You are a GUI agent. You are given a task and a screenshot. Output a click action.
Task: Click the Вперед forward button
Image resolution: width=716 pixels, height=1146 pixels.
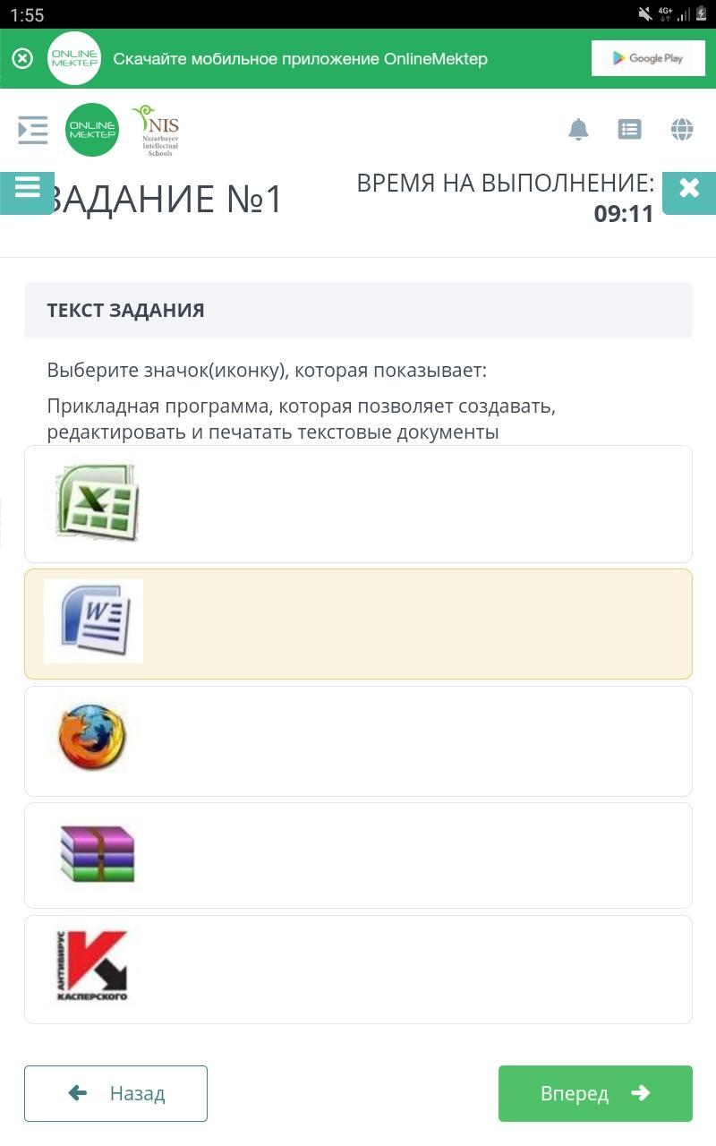tap(595, 1093)
